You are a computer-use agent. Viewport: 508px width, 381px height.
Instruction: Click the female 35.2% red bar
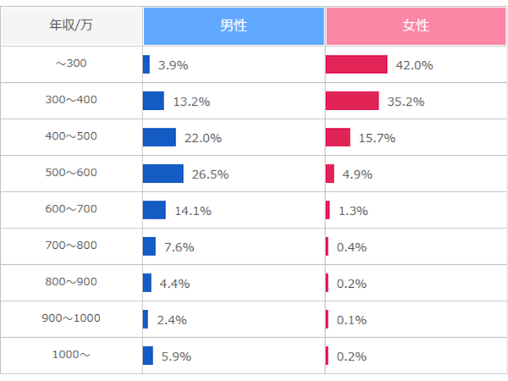coord(352,101)
